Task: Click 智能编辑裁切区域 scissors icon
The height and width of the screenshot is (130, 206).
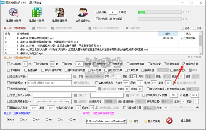Action: click(x=96, y=108)
